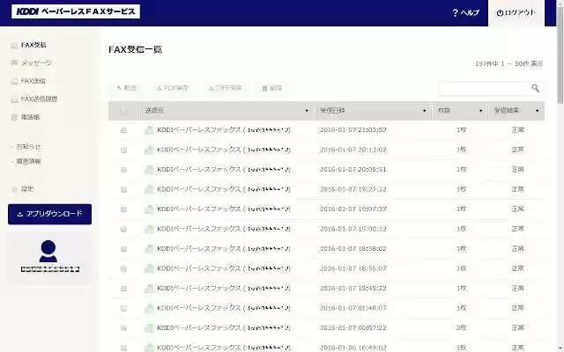564x352 pixels.
Task: Toggle the select-all checkbox in header
Action: pos(123,111)
